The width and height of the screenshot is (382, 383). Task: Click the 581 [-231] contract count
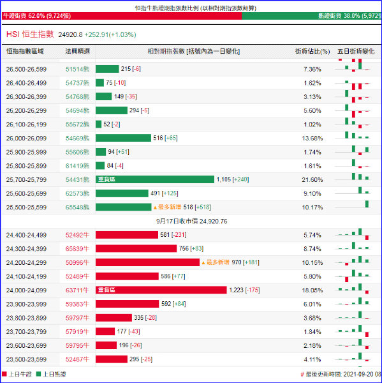pyautogui.click(x=173, y=235)
